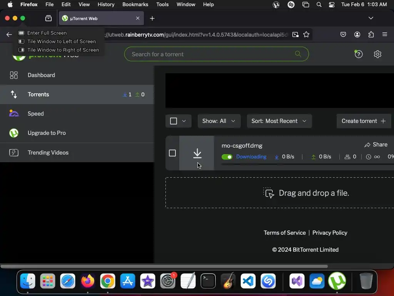Open Firefox History menu
The width and height of the screenshot is (394, 296).
(106, 5)
